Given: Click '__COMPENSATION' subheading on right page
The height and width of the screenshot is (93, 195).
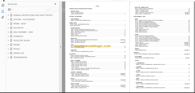Looking at the screenshot, I should (140, 63).
